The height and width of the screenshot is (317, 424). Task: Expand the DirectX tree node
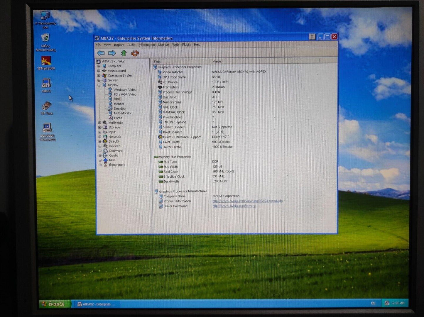click(x=100, y=142)
